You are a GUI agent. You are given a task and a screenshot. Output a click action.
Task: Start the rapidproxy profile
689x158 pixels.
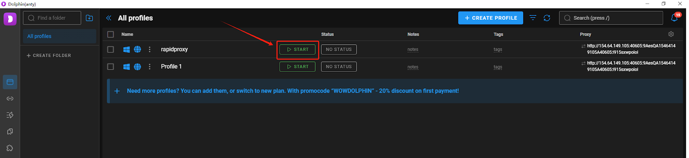click(x=298, y=49)
